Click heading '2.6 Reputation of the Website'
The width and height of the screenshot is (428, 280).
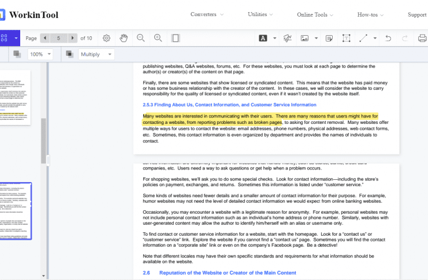pyautogui.click(x=219, y=273)
